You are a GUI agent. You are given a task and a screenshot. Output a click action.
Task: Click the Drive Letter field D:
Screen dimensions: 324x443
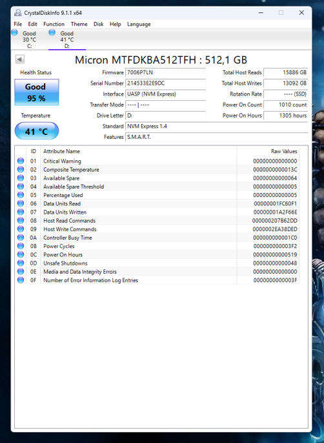tap(165, 115)
